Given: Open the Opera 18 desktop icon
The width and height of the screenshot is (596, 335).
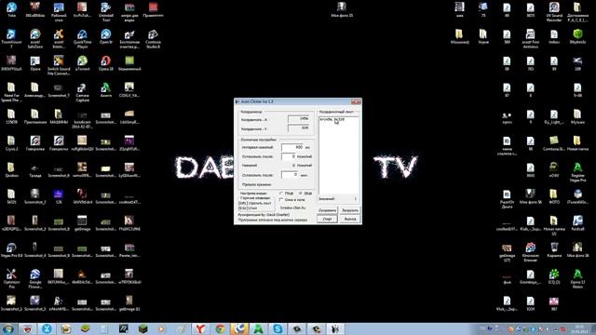Looking at the screenshot, I should pyautogui.click(x=105, y=63).
